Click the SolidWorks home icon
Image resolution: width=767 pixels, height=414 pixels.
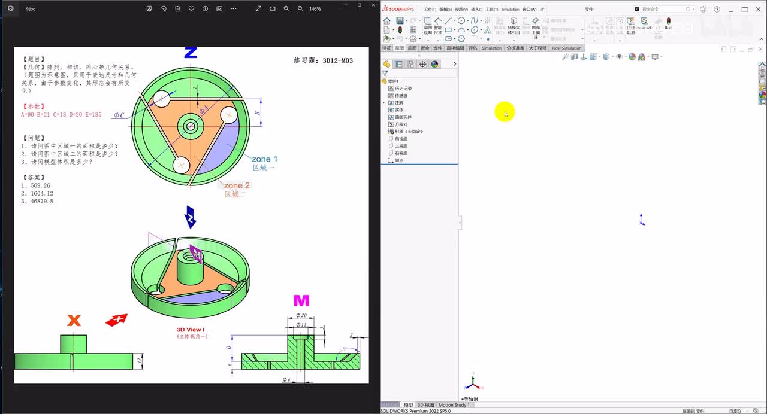(x=386, y=21)
